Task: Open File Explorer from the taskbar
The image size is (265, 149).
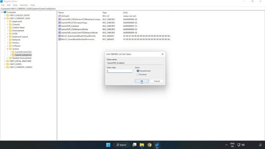Action: (x=142, y=145)
